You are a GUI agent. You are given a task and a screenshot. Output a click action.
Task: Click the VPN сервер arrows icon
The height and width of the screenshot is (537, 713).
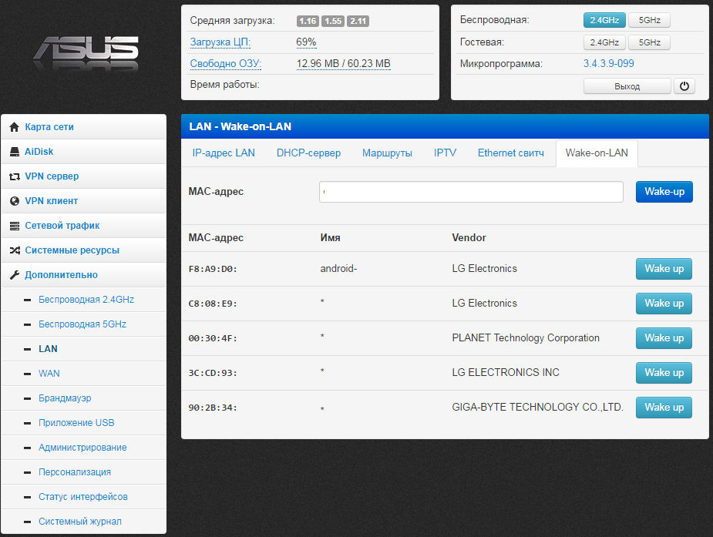14,176
